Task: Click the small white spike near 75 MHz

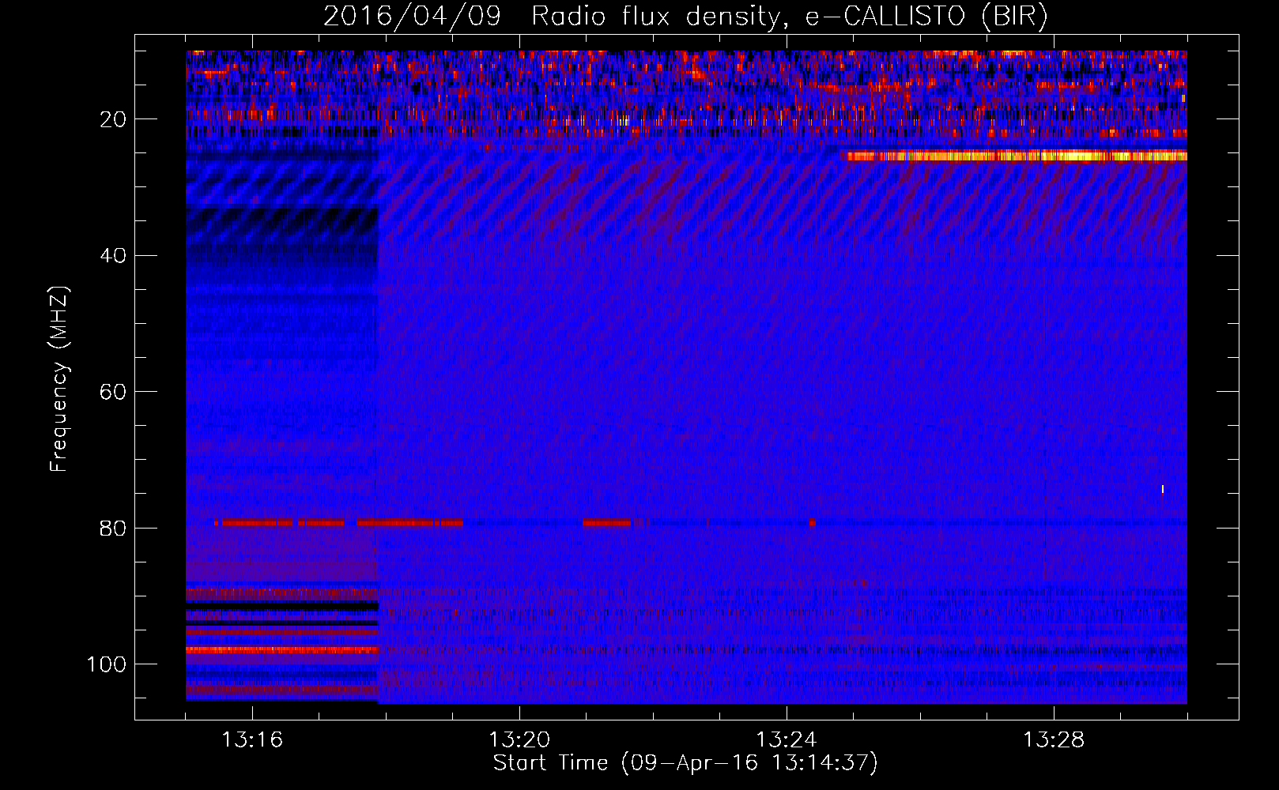Action: pyautogui.click(x=1163, y=489)
